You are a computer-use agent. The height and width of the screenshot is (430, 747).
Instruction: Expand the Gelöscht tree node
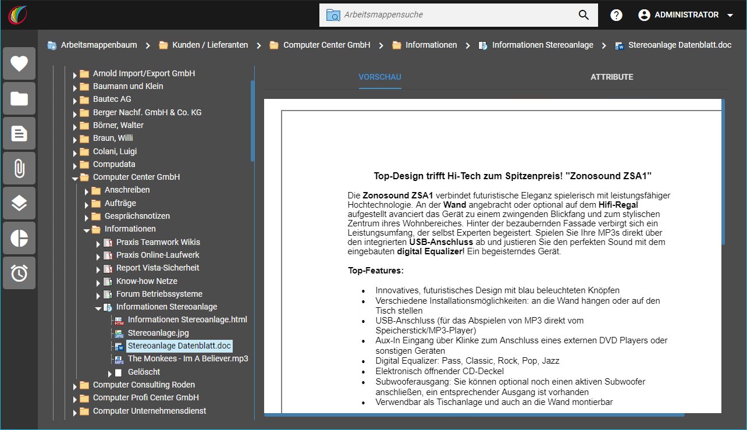click(x=109, y=372)
